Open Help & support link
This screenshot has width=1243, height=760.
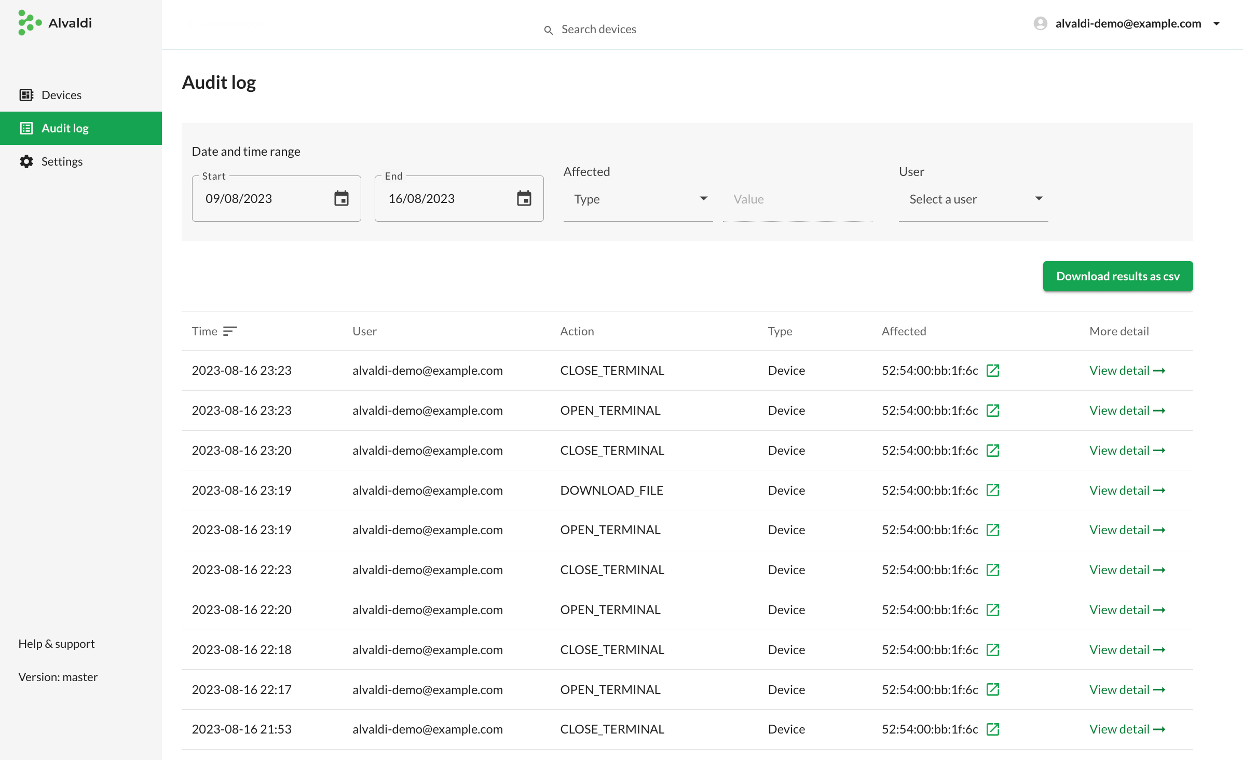tap(57, 644)
